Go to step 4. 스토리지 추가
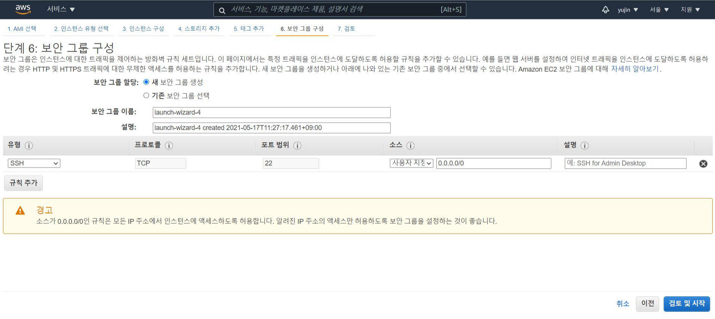The height and width of the screenshot is (319, 715). click(199, 29)
